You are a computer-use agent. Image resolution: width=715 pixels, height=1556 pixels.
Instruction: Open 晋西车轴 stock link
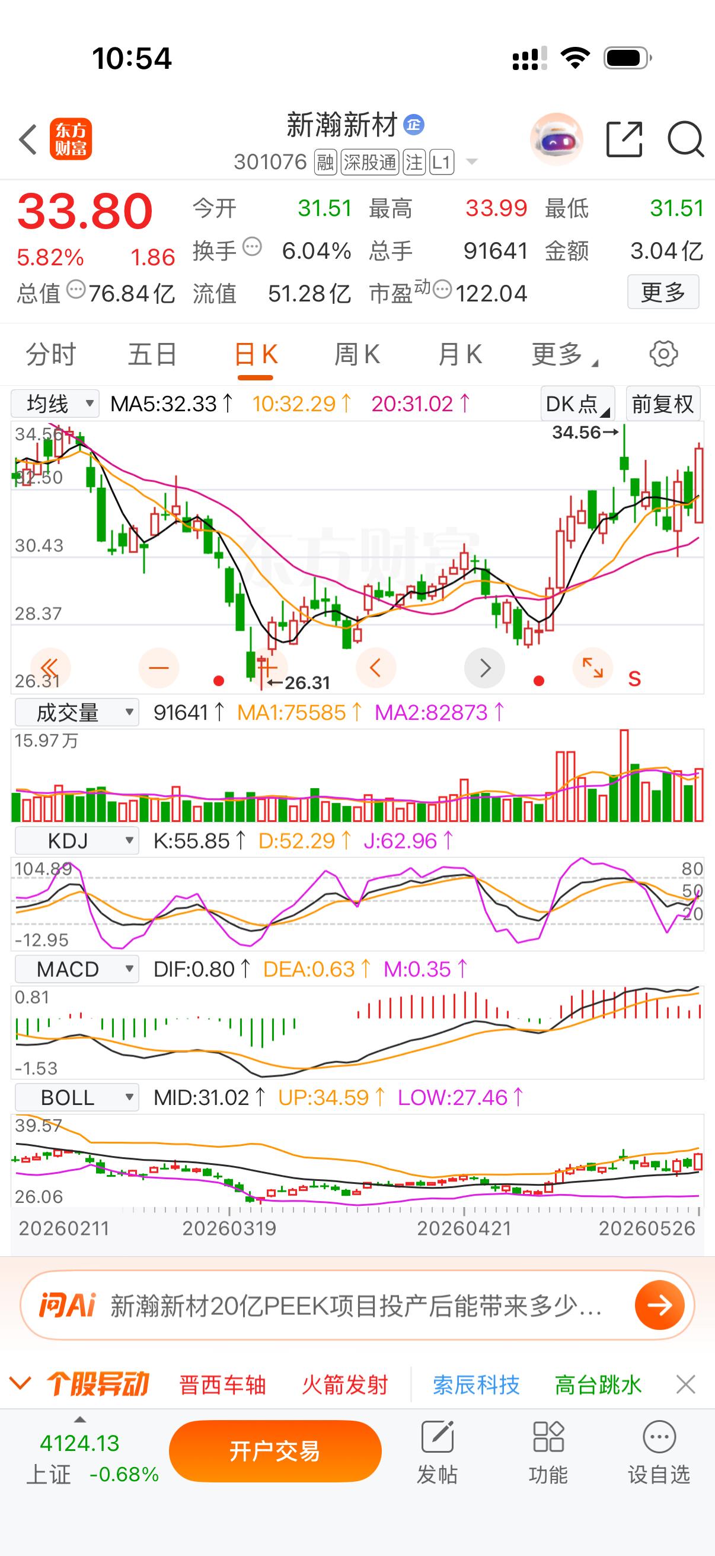(223, 1384)
